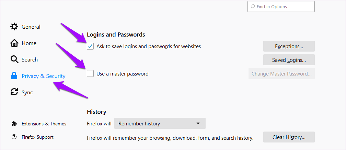The image size is (346, 150).
Task: Click the Sync arrows icon
Action: 14,92
